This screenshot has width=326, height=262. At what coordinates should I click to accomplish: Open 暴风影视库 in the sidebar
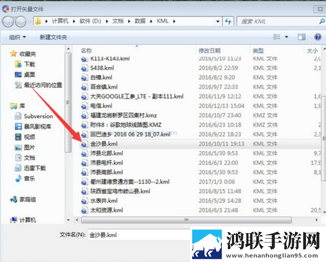pos(33,126)
